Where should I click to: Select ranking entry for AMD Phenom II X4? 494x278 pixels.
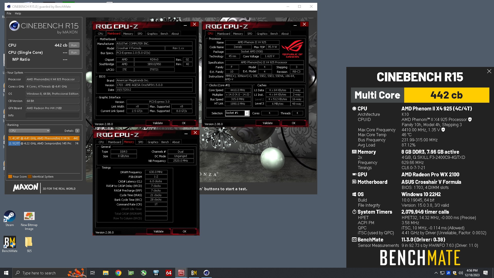(x=44, y=138)
